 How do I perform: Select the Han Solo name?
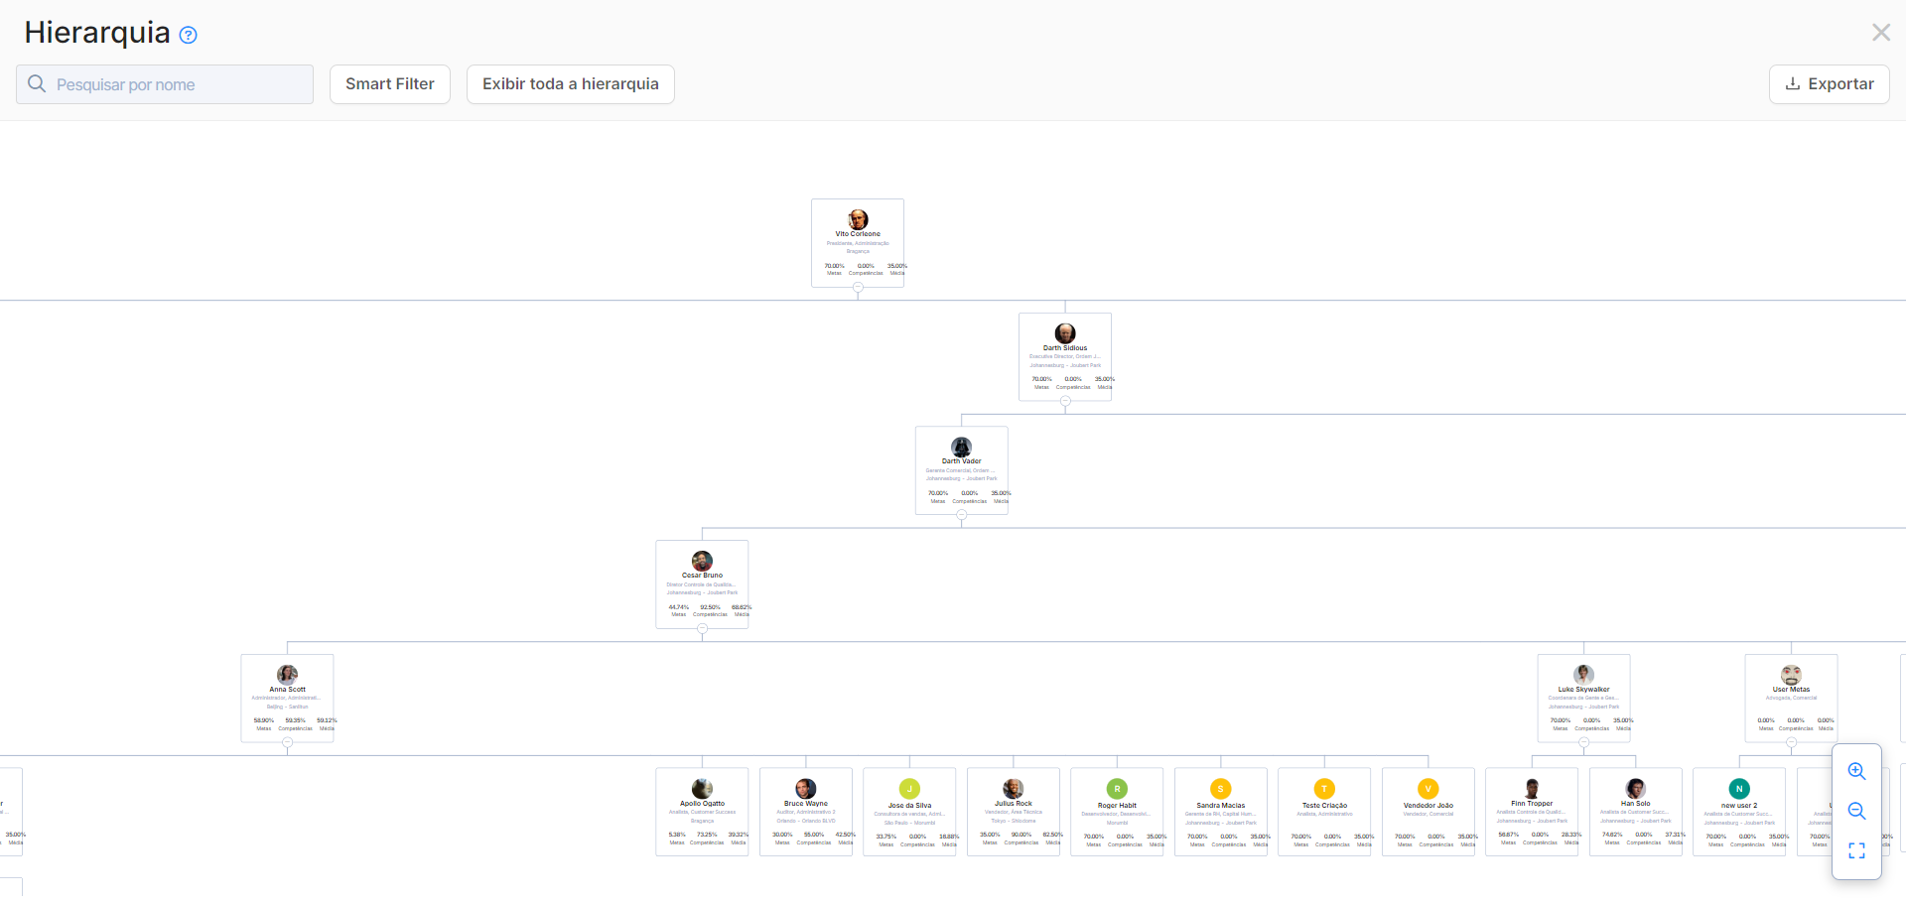tap(1635, 804)
